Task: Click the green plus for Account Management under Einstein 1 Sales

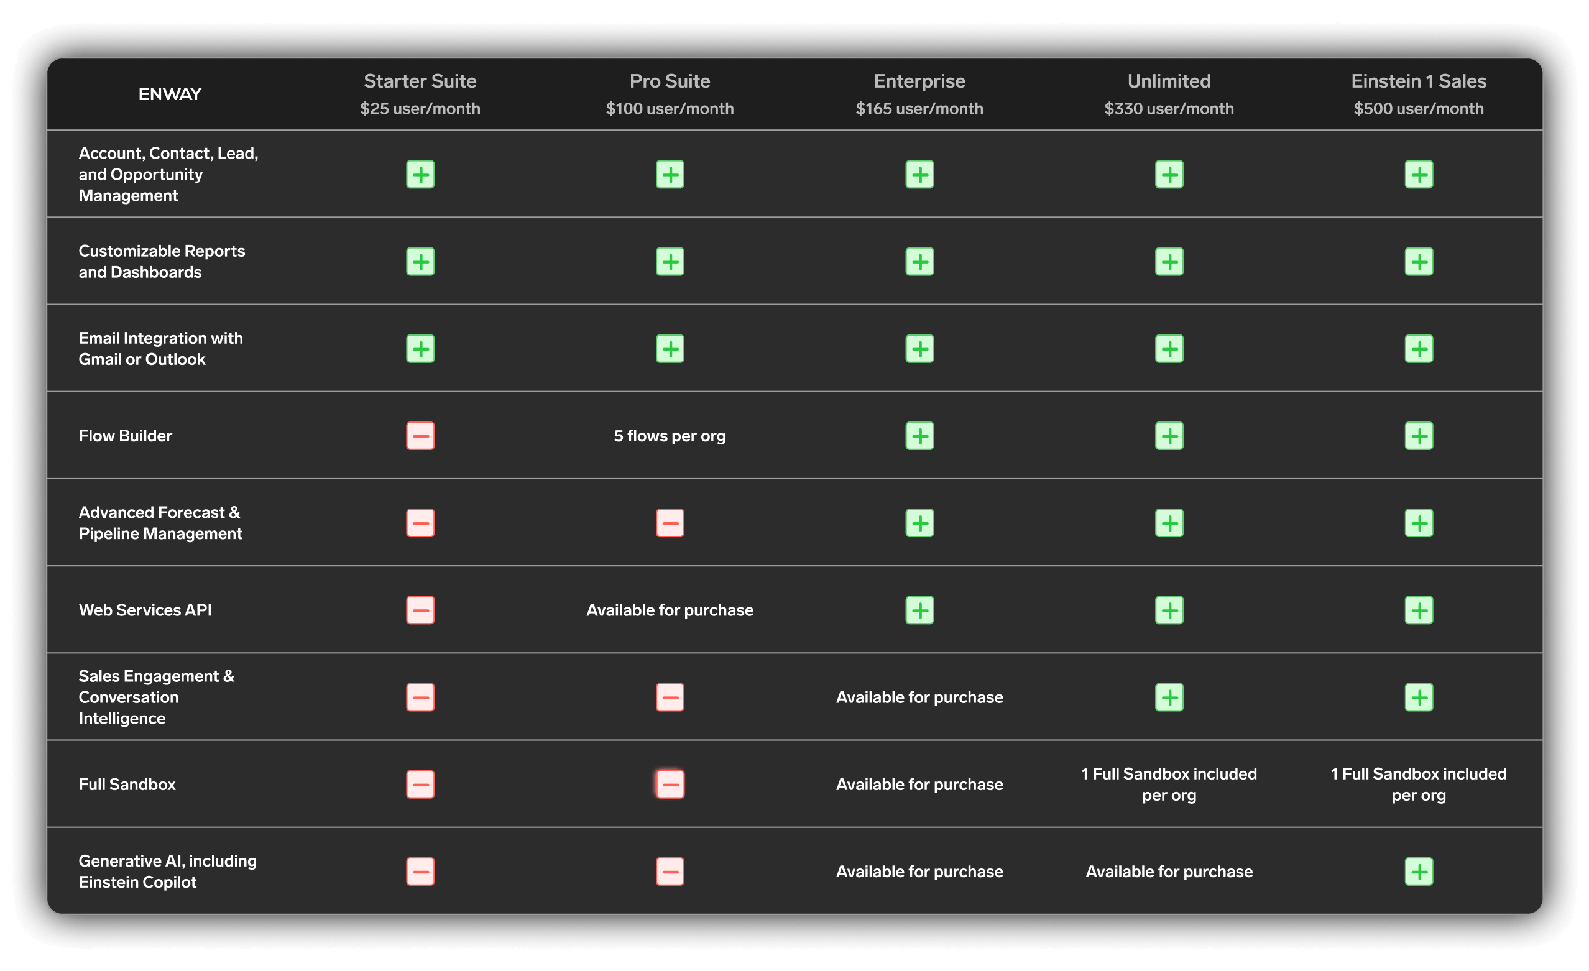Action: (x=1419, y=175)
